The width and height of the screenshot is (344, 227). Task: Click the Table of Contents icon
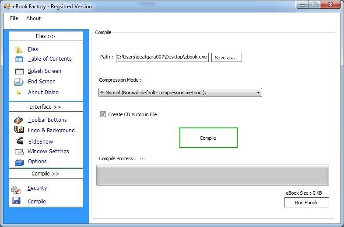pyautogui.click(x=19, y=59)
